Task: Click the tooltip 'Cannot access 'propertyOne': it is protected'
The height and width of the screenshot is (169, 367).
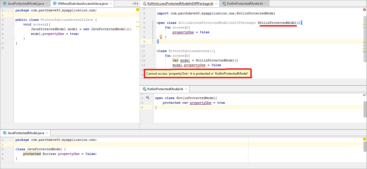Action: point(198,74)
